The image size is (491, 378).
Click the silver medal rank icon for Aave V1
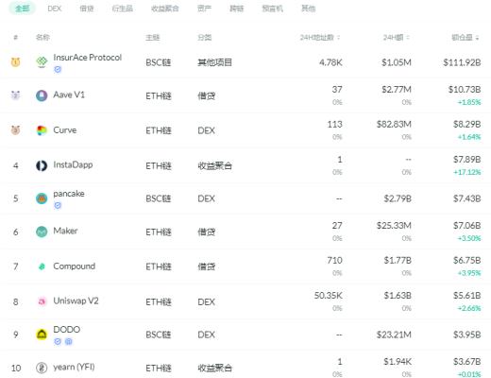coord(15,94)
